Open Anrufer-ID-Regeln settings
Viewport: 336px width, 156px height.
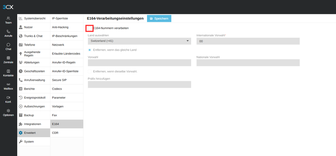(x=67, y=63)
